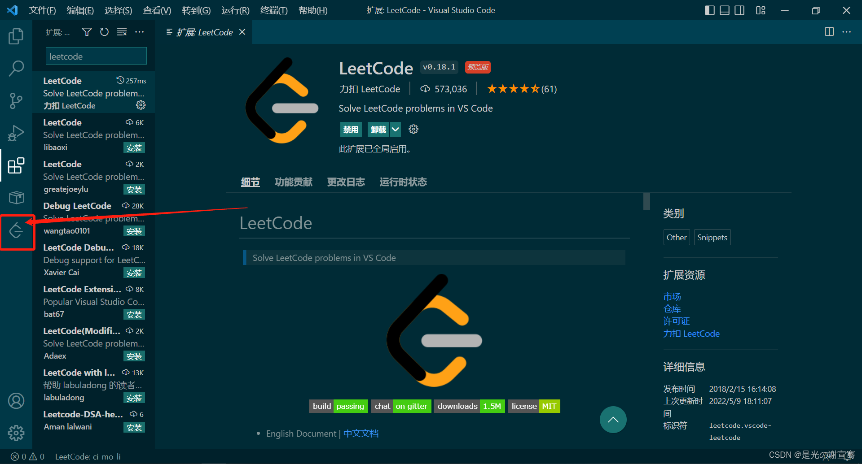Viewport: 862px width, 464px height.
Task: Open the package box icon view in activity bar
Action: coord(16,197)
